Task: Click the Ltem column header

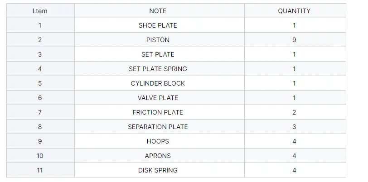Action: (x=40, y=11)
